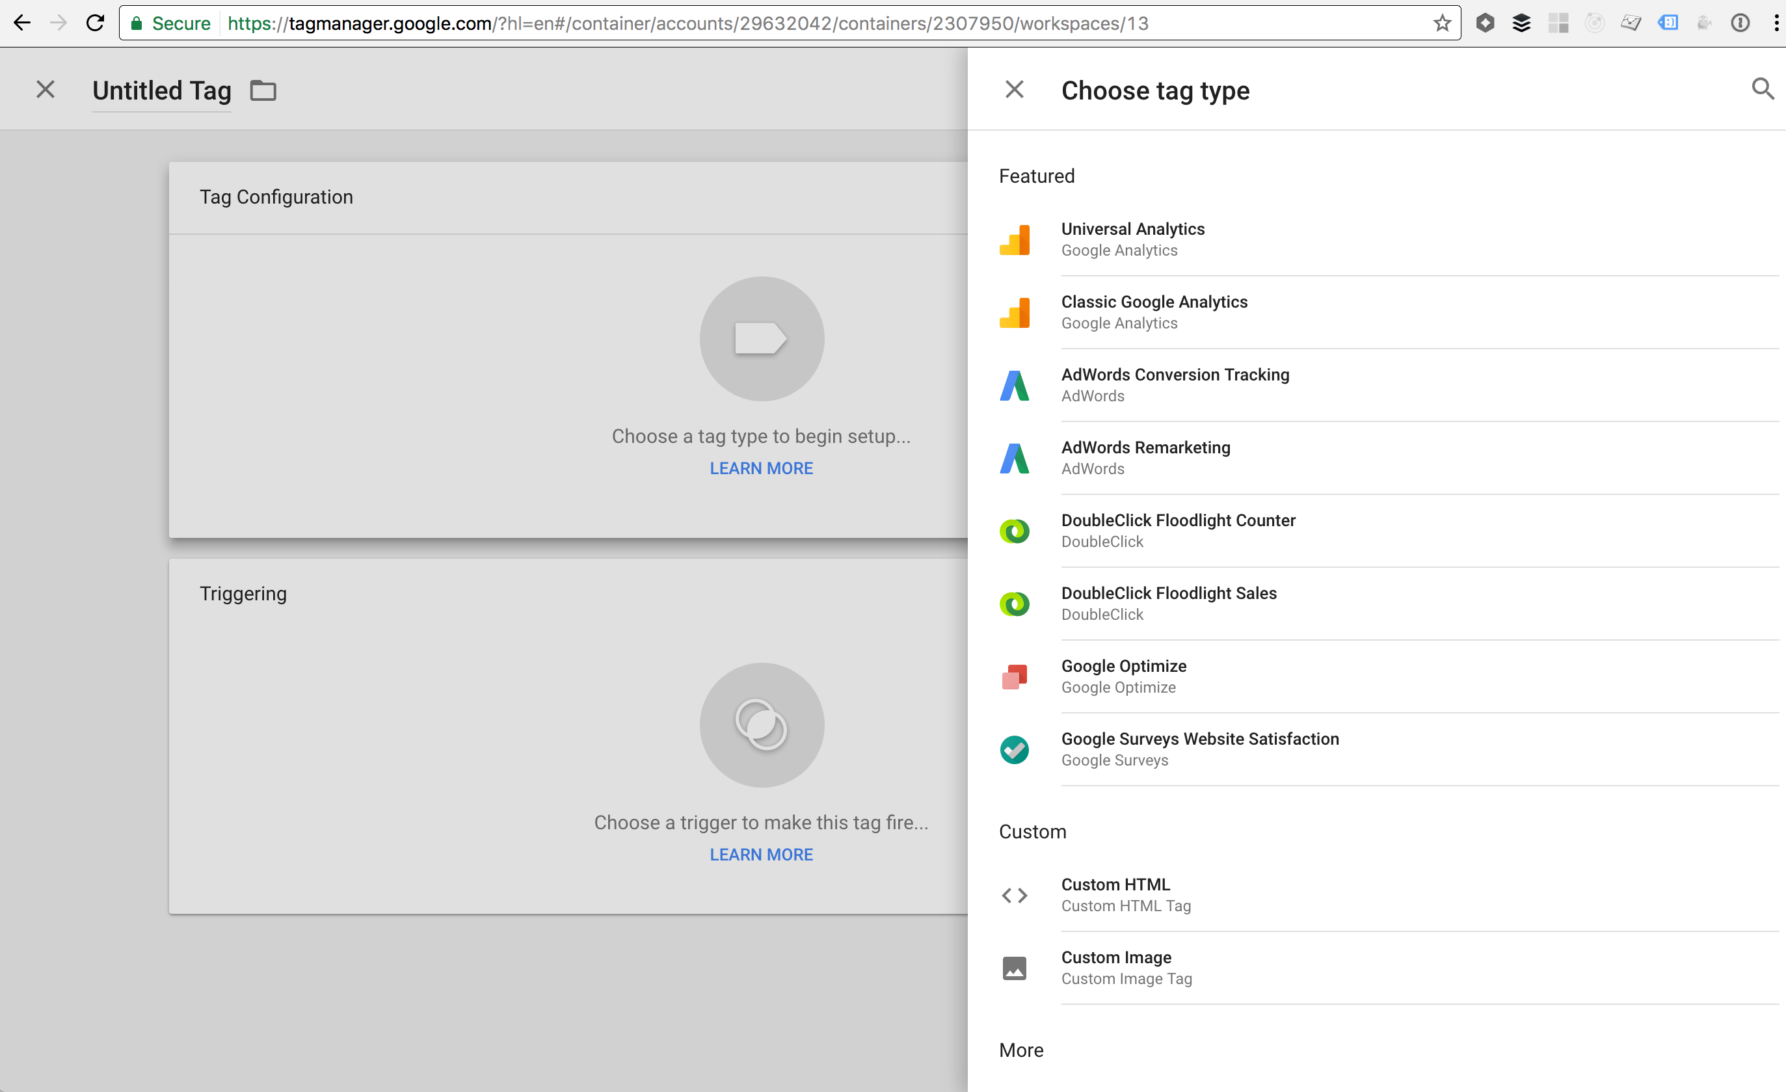1786x1092 pixels.
Task: Close the Choose tag type panel
Action: point(1014,89)
